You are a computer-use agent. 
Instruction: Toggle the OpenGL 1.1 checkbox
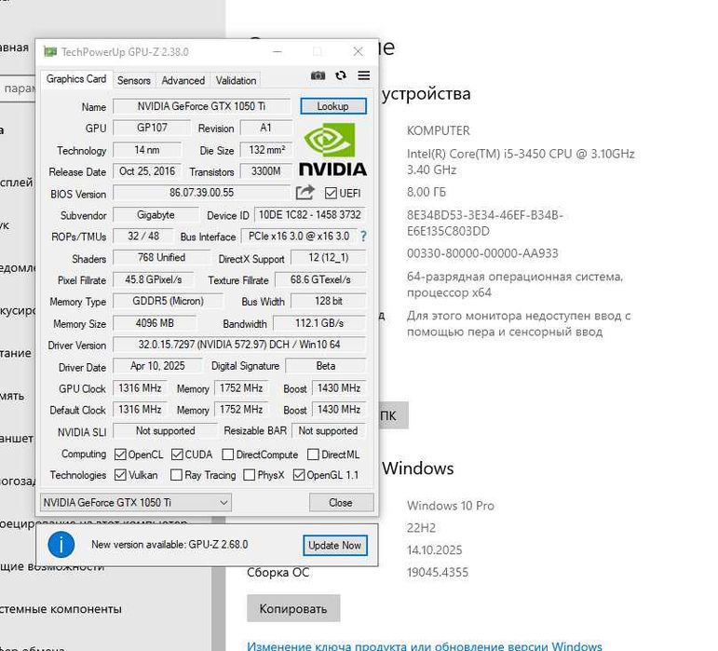tap(299, 475)
